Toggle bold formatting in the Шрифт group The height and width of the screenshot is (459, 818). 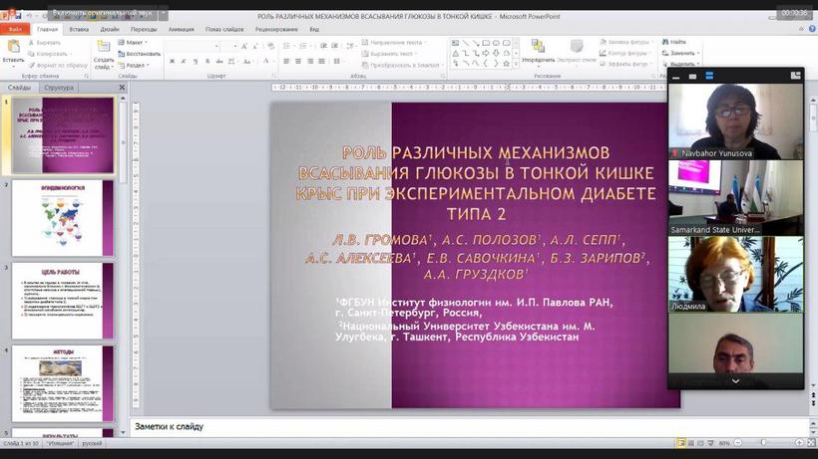pyautogui.click(x=172, y=62)
